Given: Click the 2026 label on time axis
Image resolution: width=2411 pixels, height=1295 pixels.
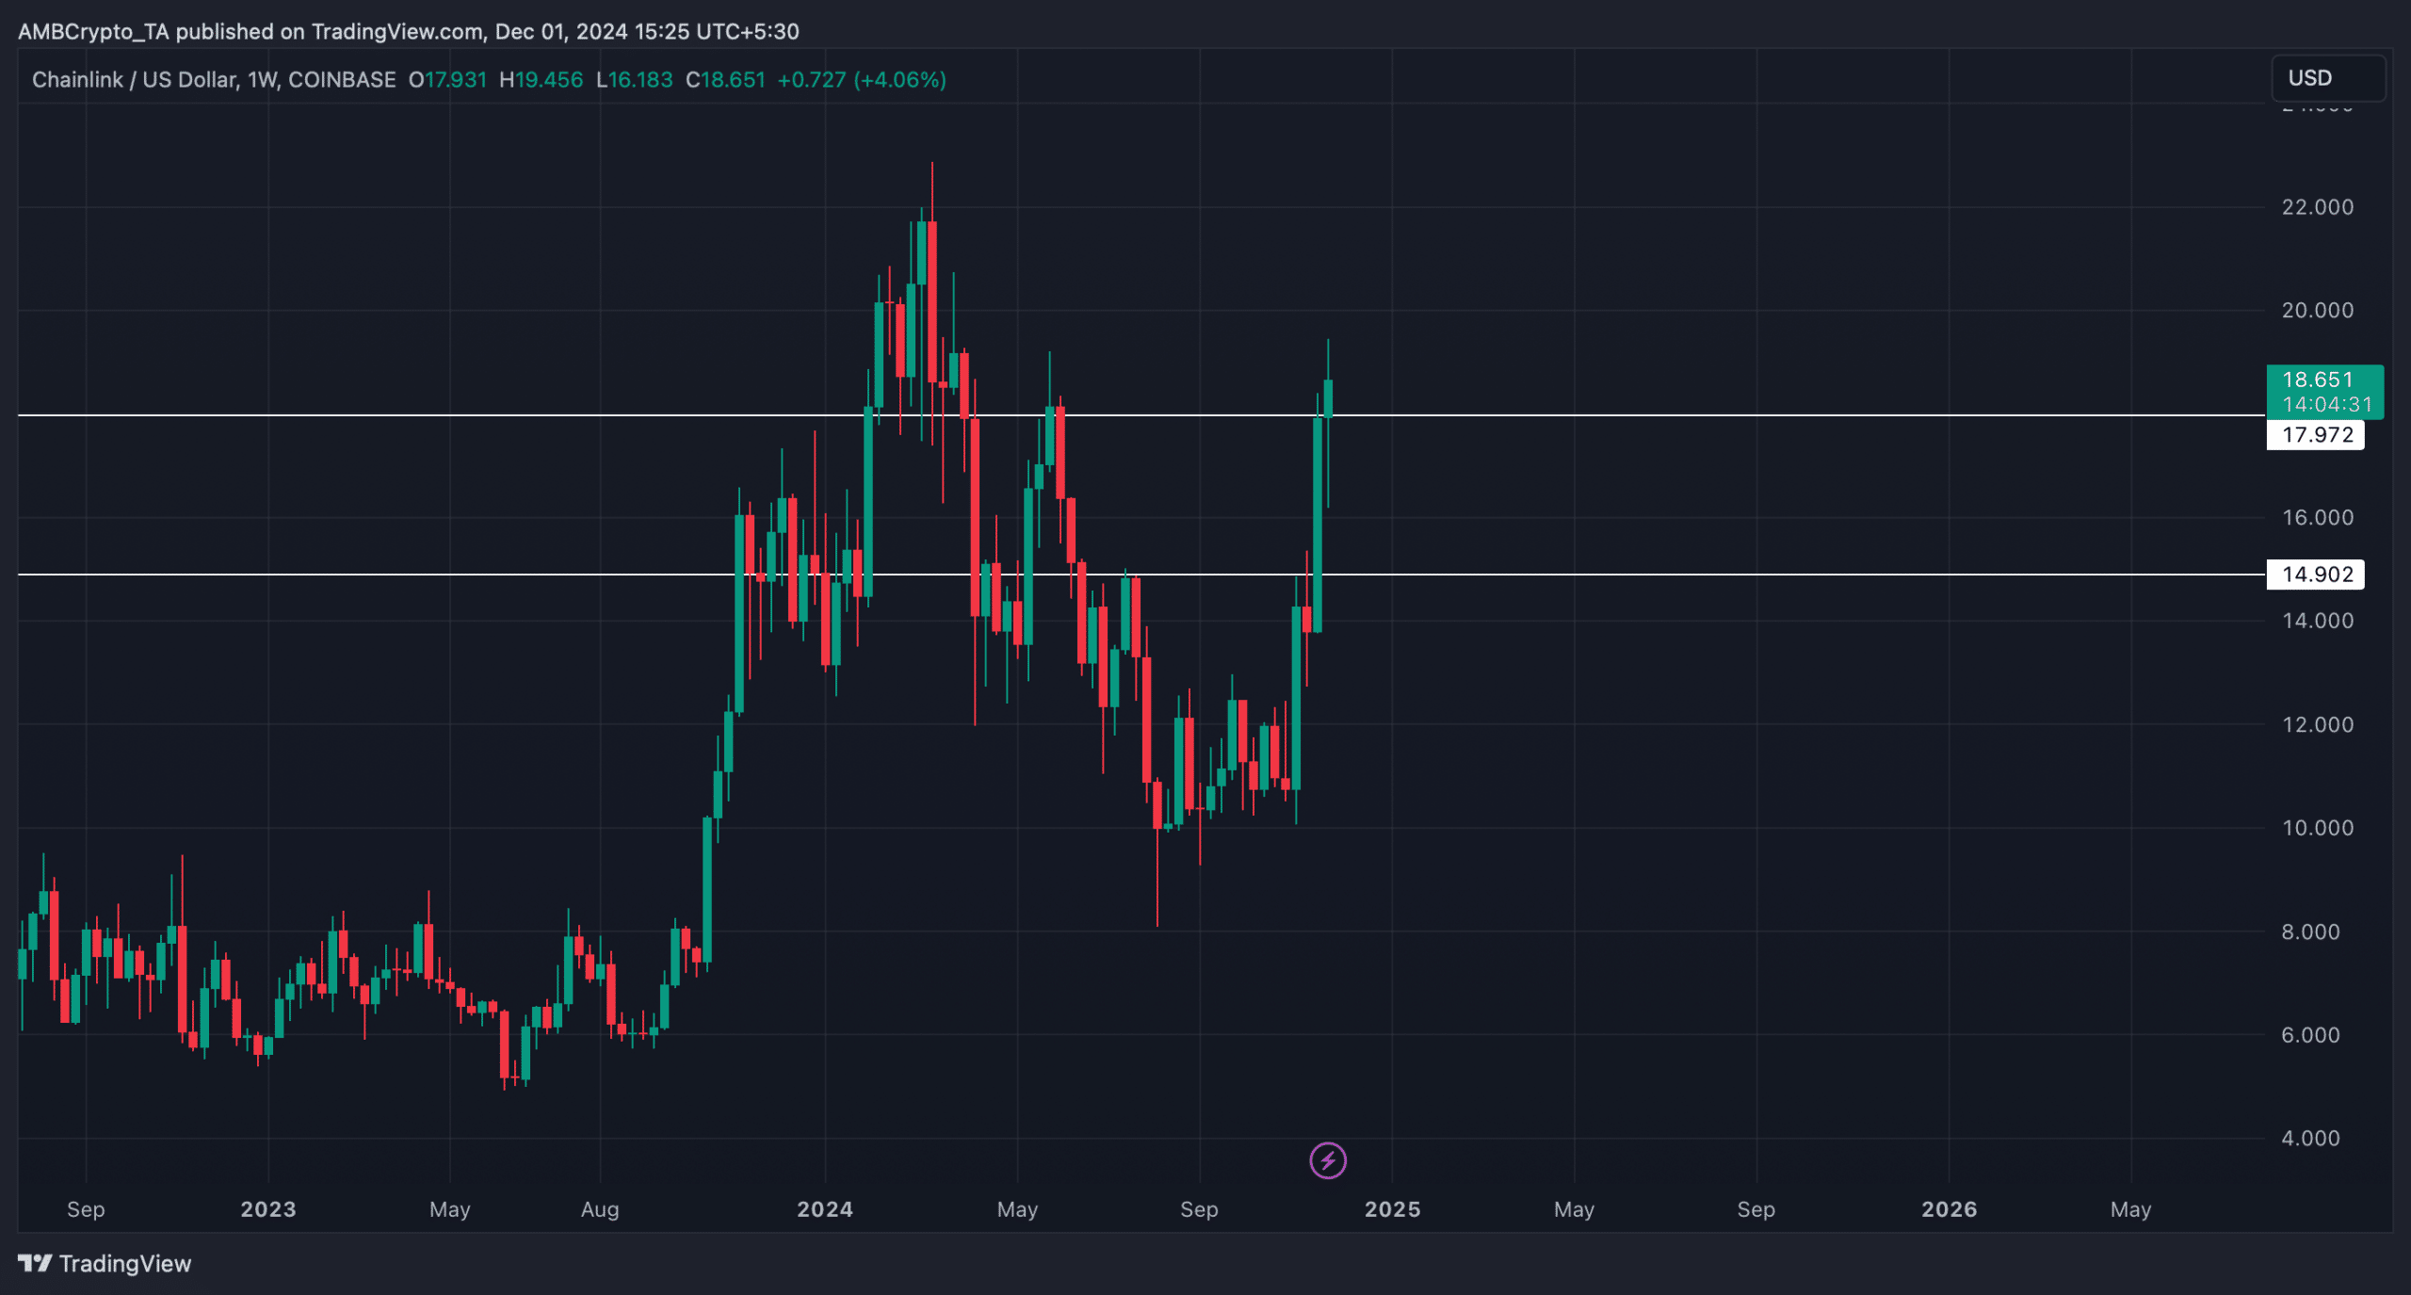Looking at the screenshot, I should pyautogui.click(x=1949, y=1209).
